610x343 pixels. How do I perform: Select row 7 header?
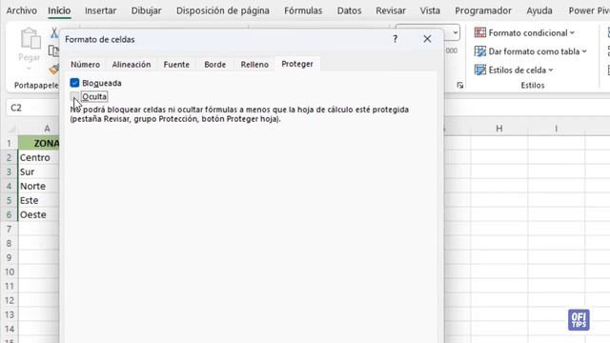pyautogui.click(x=10, y=229)
